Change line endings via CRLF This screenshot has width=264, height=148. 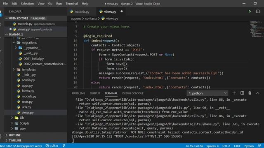point(237,146)
